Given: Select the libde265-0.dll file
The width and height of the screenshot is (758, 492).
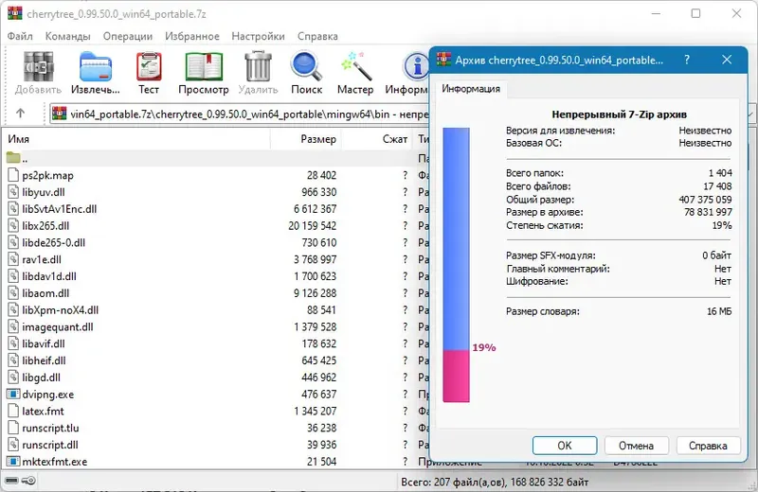Looking at the screenshot, I should 54,242.
